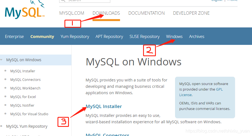The image size is (252, 136).
Task: Click the text 'OEMs, ISVs and VARs can'
Action: [200, 103]
